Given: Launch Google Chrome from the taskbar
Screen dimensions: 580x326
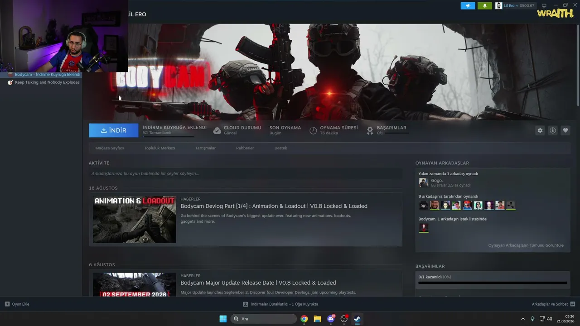Looking at the screenshot, I should click(304, 319).
